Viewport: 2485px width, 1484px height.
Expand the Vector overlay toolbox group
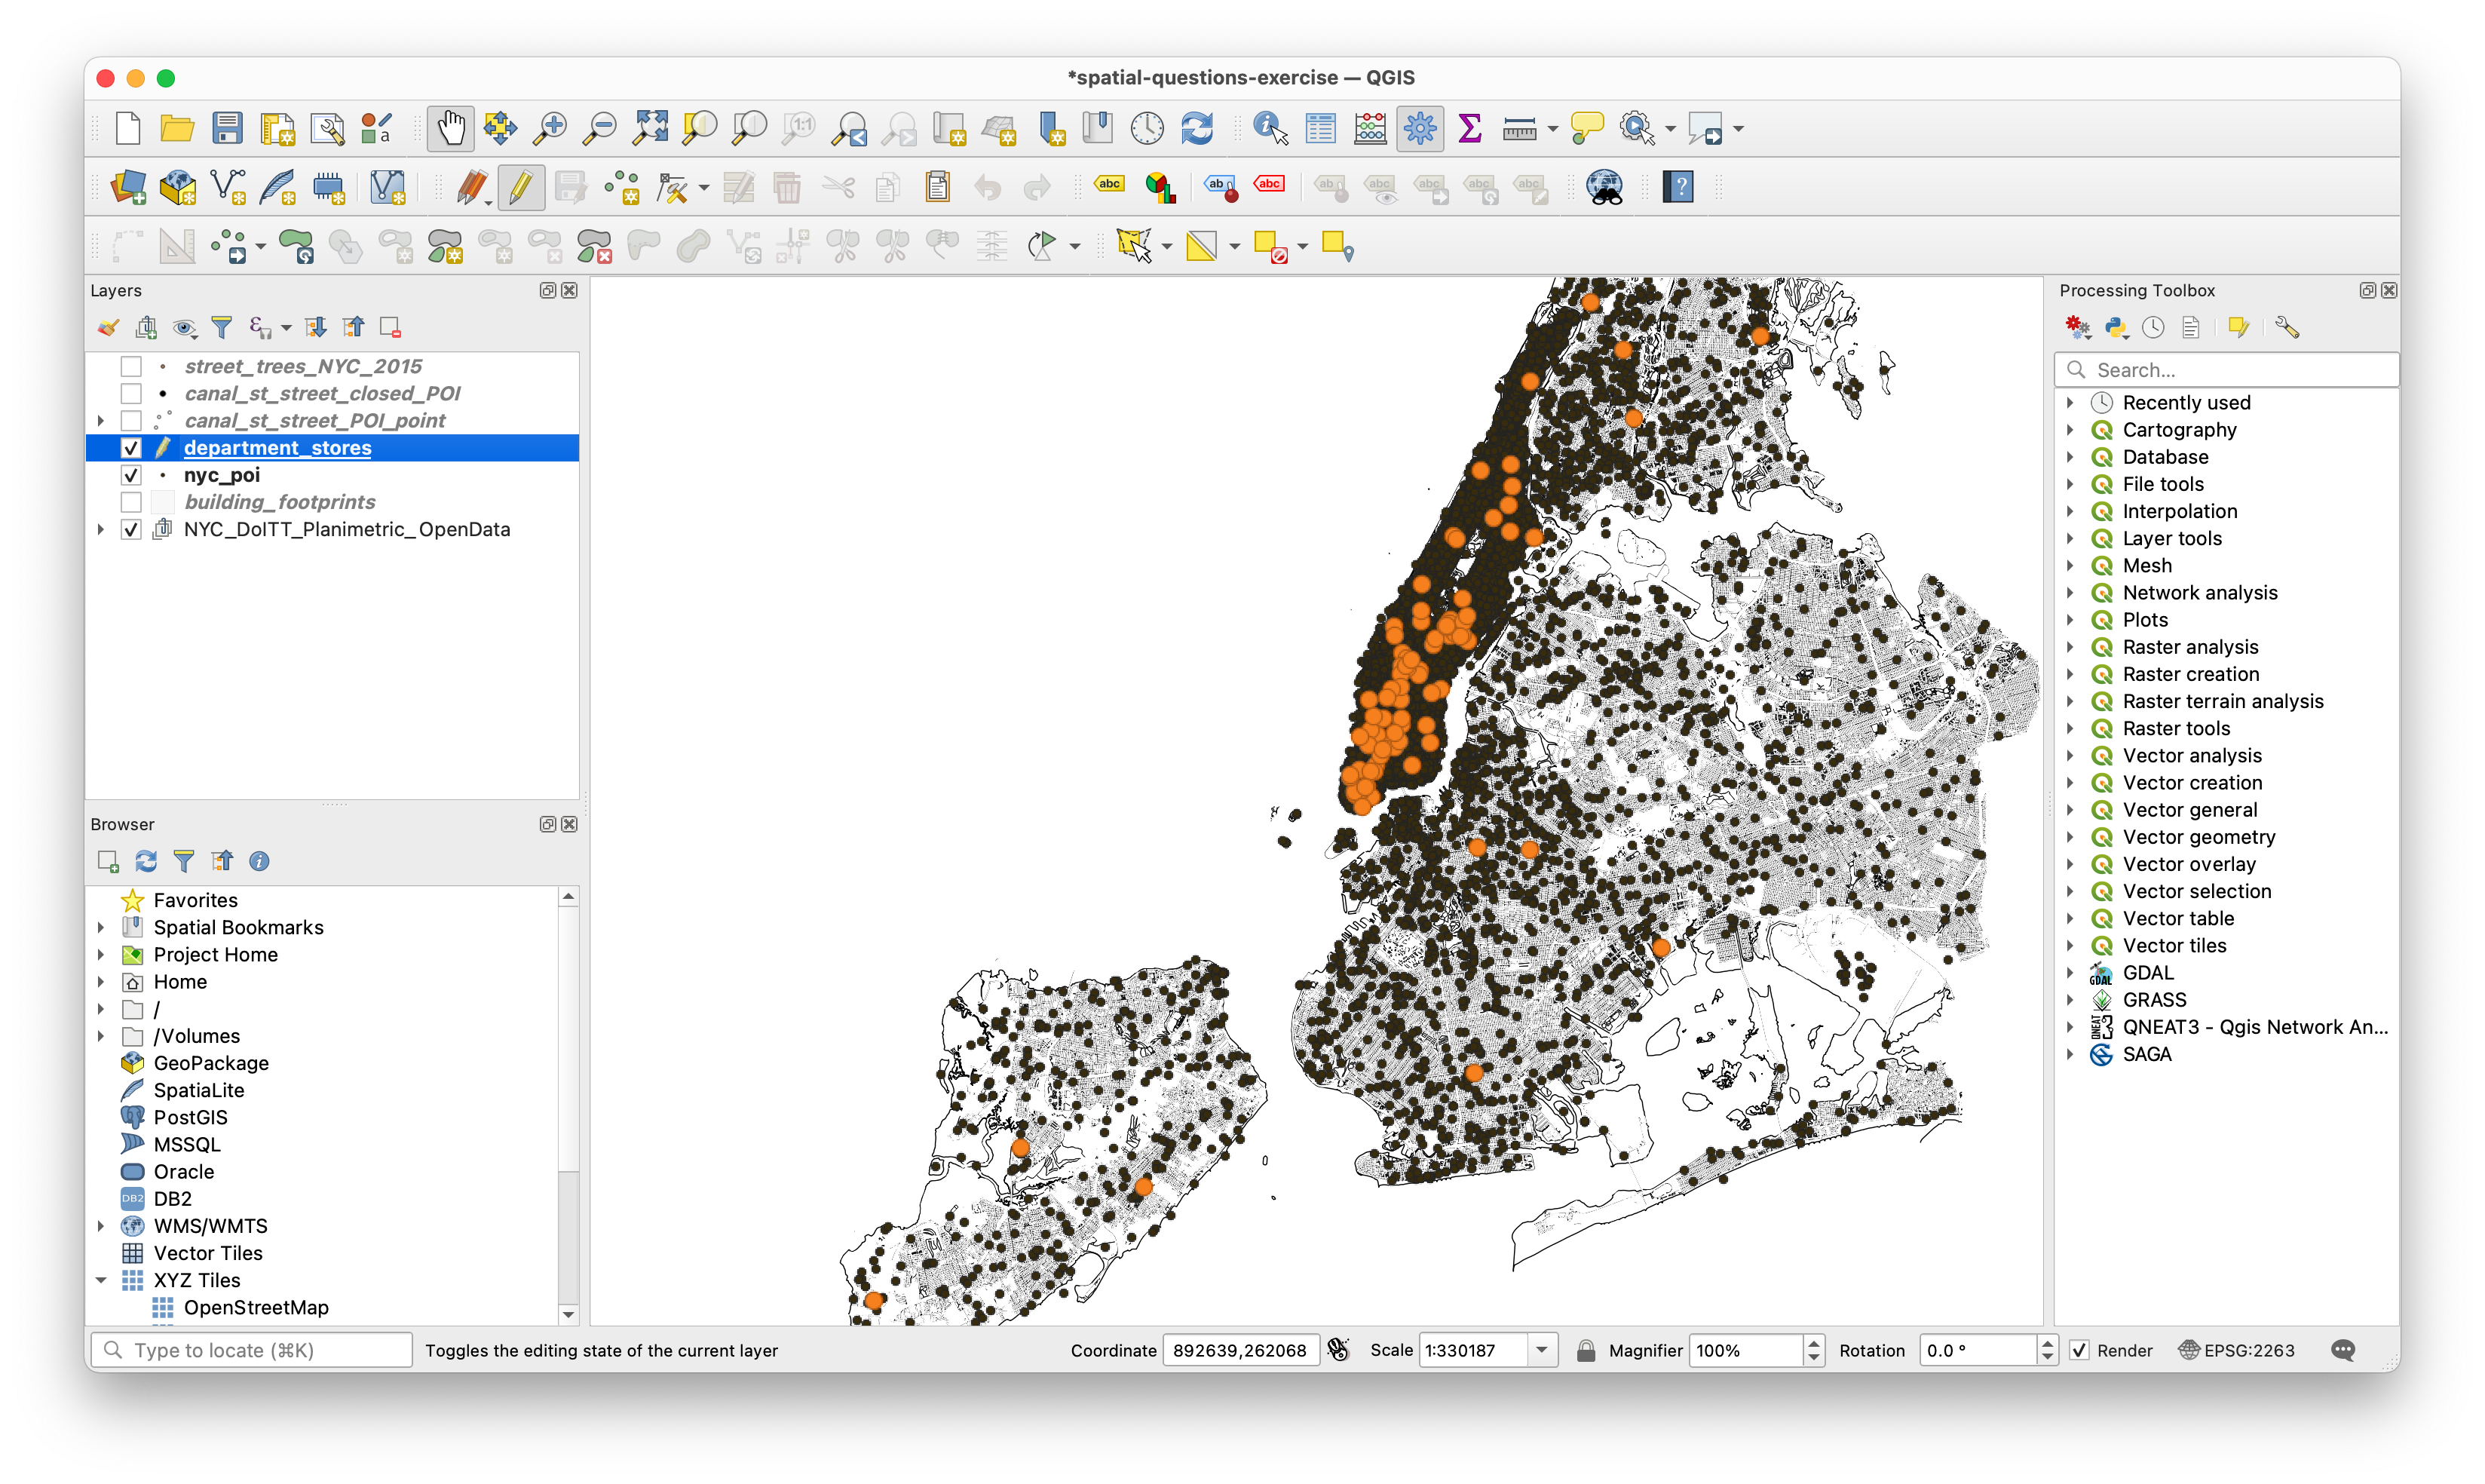[2070, 864]
